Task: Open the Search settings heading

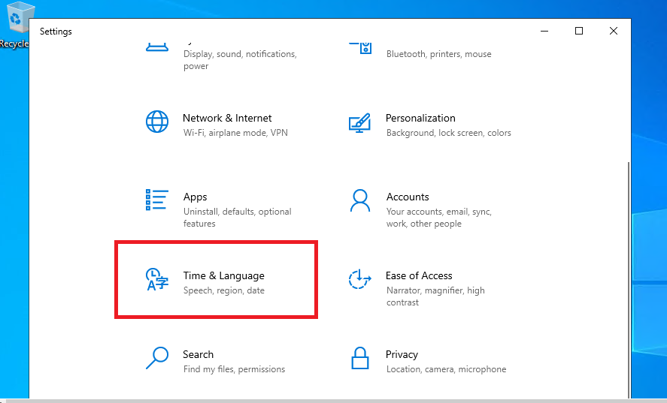Action: point(199,354)
